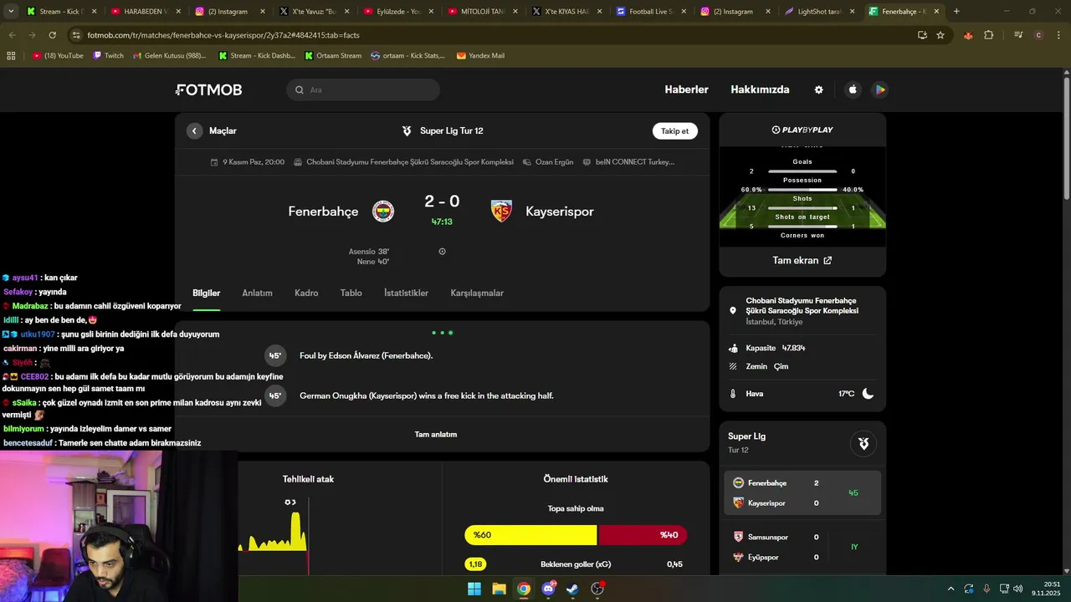Viewport: 1071px width, 602px height.
Task: Open the Yandex Mail bookmark
Action: 480,56
